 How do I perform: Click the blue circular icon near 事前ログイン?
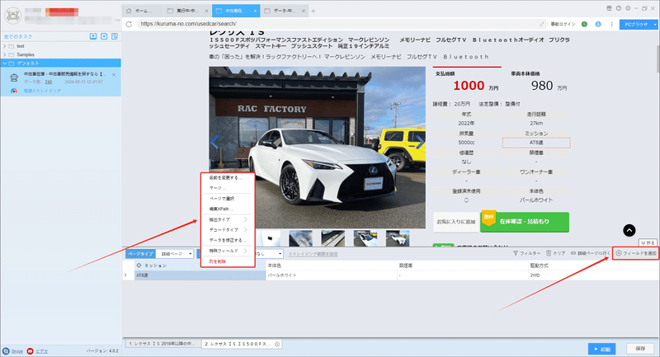coord(597,24)
